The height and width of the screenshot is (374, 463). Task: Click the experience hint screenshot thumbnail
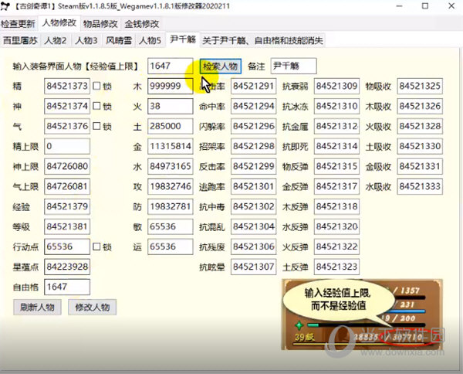[362, 314]
